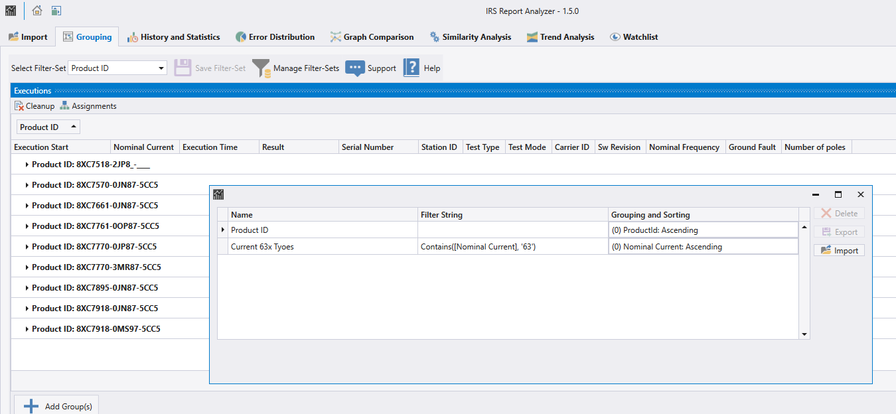
Task: Go to Similarity Analysis tab
Action: click(x=470, y=37)
